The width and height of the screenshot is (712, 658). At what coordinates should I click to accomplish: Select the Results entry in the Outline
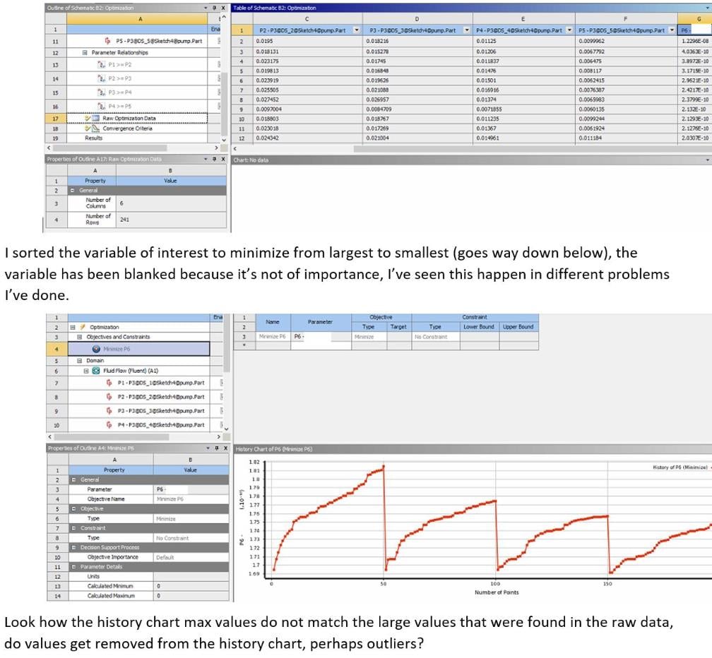[x=93, y=138]
